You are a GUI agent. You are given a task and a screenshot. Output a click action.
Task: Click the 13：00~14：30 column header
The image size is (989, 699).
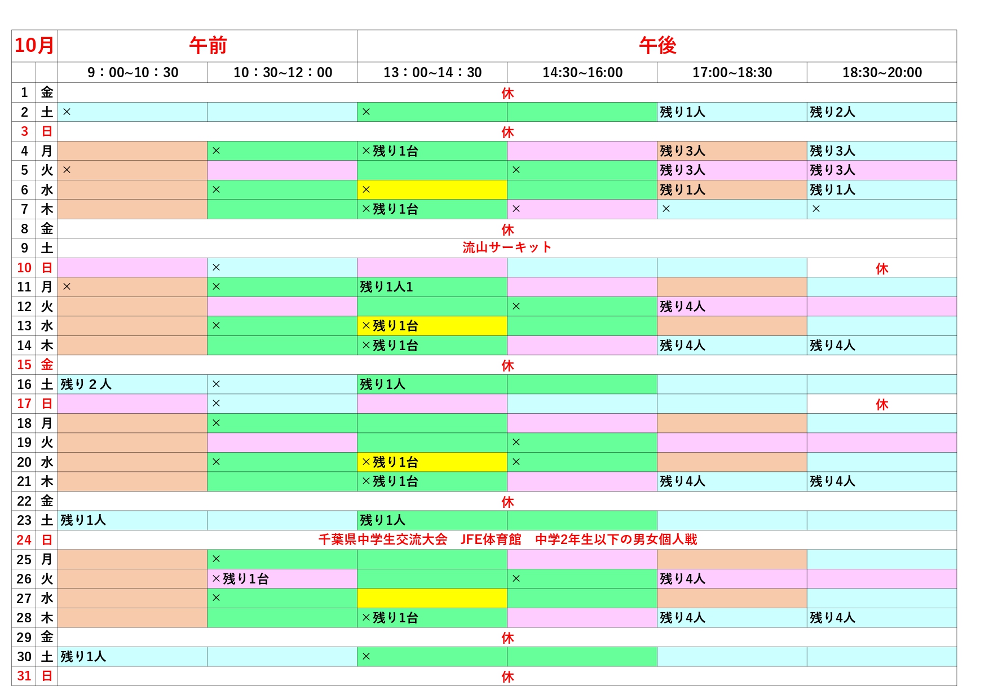click(x=432, y=72)
